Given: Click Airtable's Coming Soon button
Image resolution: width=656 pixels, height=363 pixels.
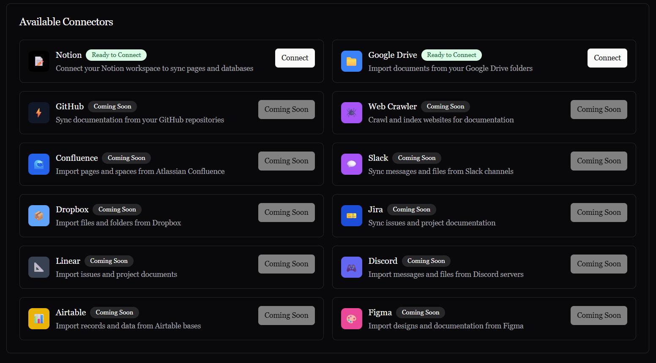Looking at the screenshot, I should click(x=287, y=315).
